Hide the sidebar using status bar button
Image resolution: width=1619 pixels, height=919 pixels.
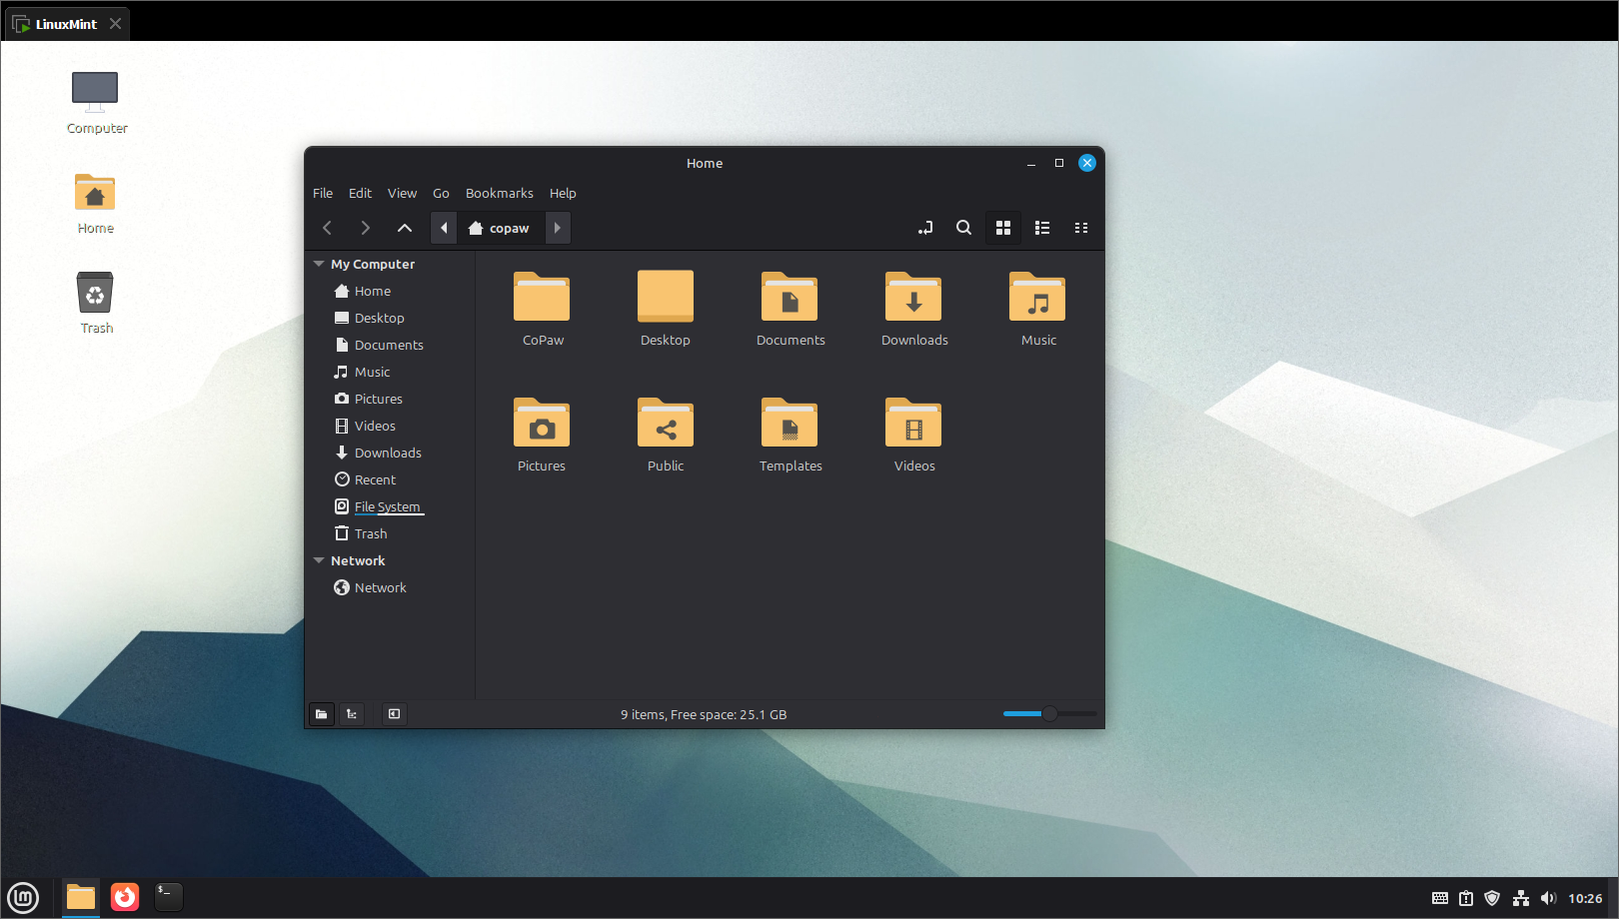(x=395, y=714)
